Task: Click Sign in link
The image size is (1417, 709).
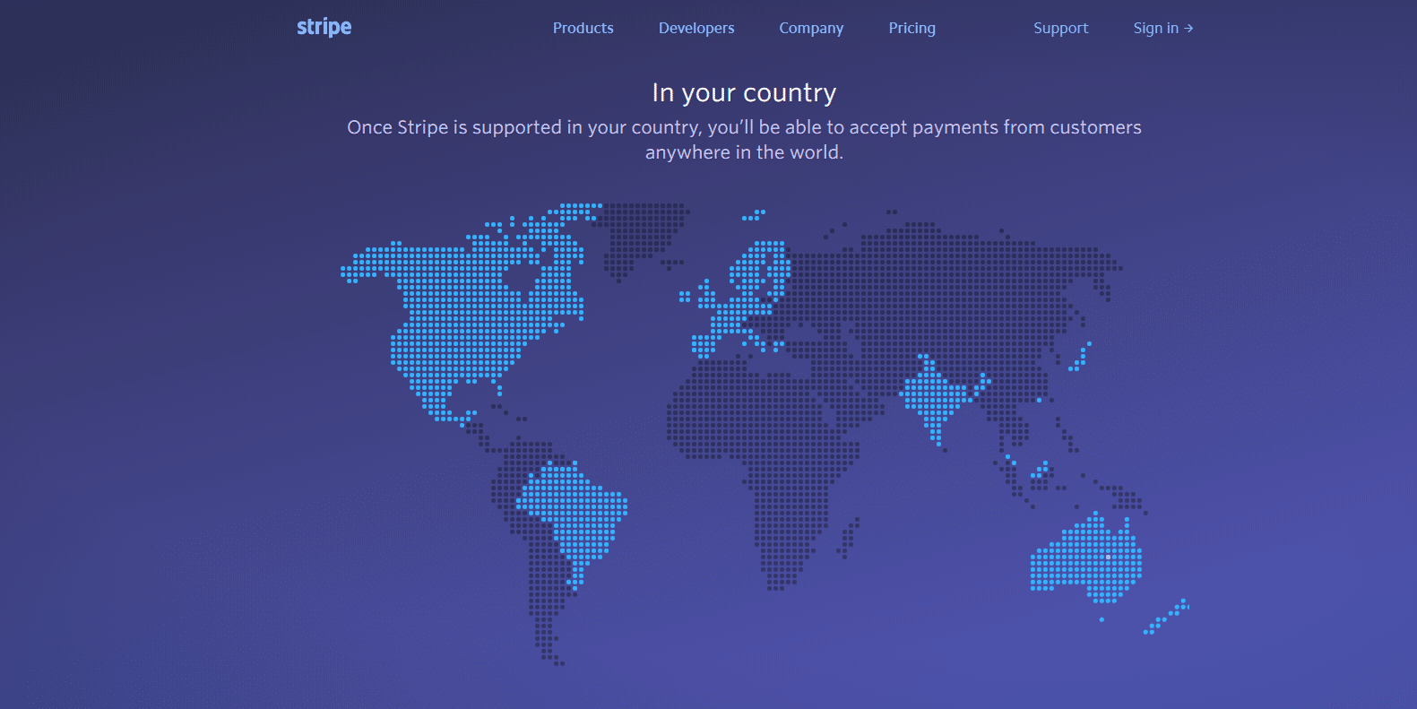Action: click(1162, 28)
